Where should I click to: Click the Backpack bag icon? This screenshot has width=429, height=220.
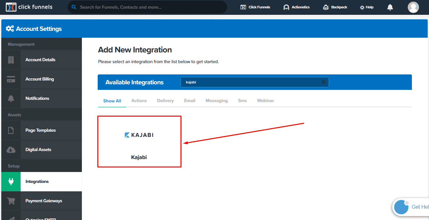(x=326, y=7)
